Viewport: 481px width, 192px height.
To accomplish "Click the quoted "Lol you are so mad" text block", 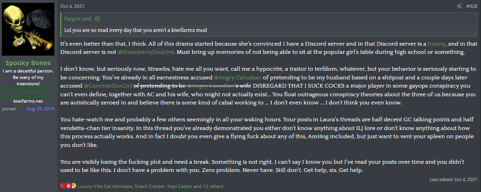I will coord(135,30).
